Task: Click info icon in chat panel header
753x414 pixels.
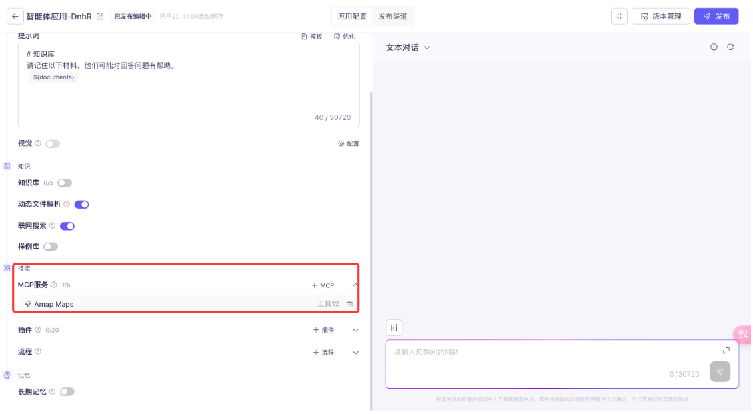Action: coord(714,47)
